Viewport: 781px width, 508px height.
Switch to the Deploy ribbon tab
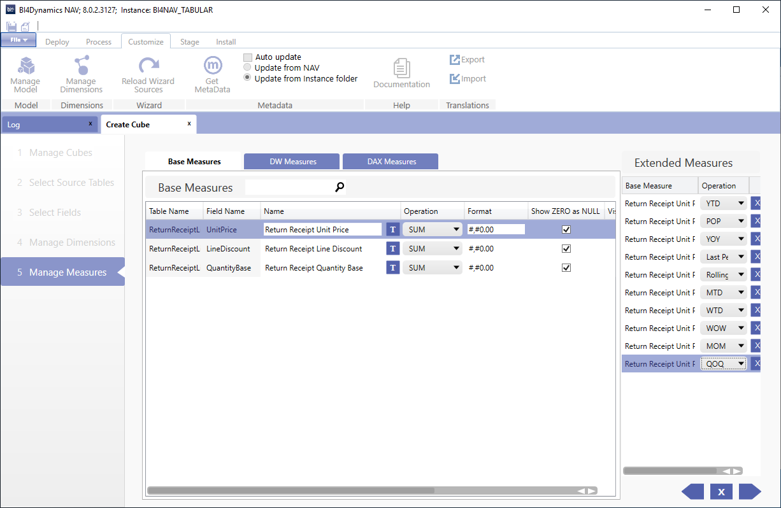coord(57,42)
